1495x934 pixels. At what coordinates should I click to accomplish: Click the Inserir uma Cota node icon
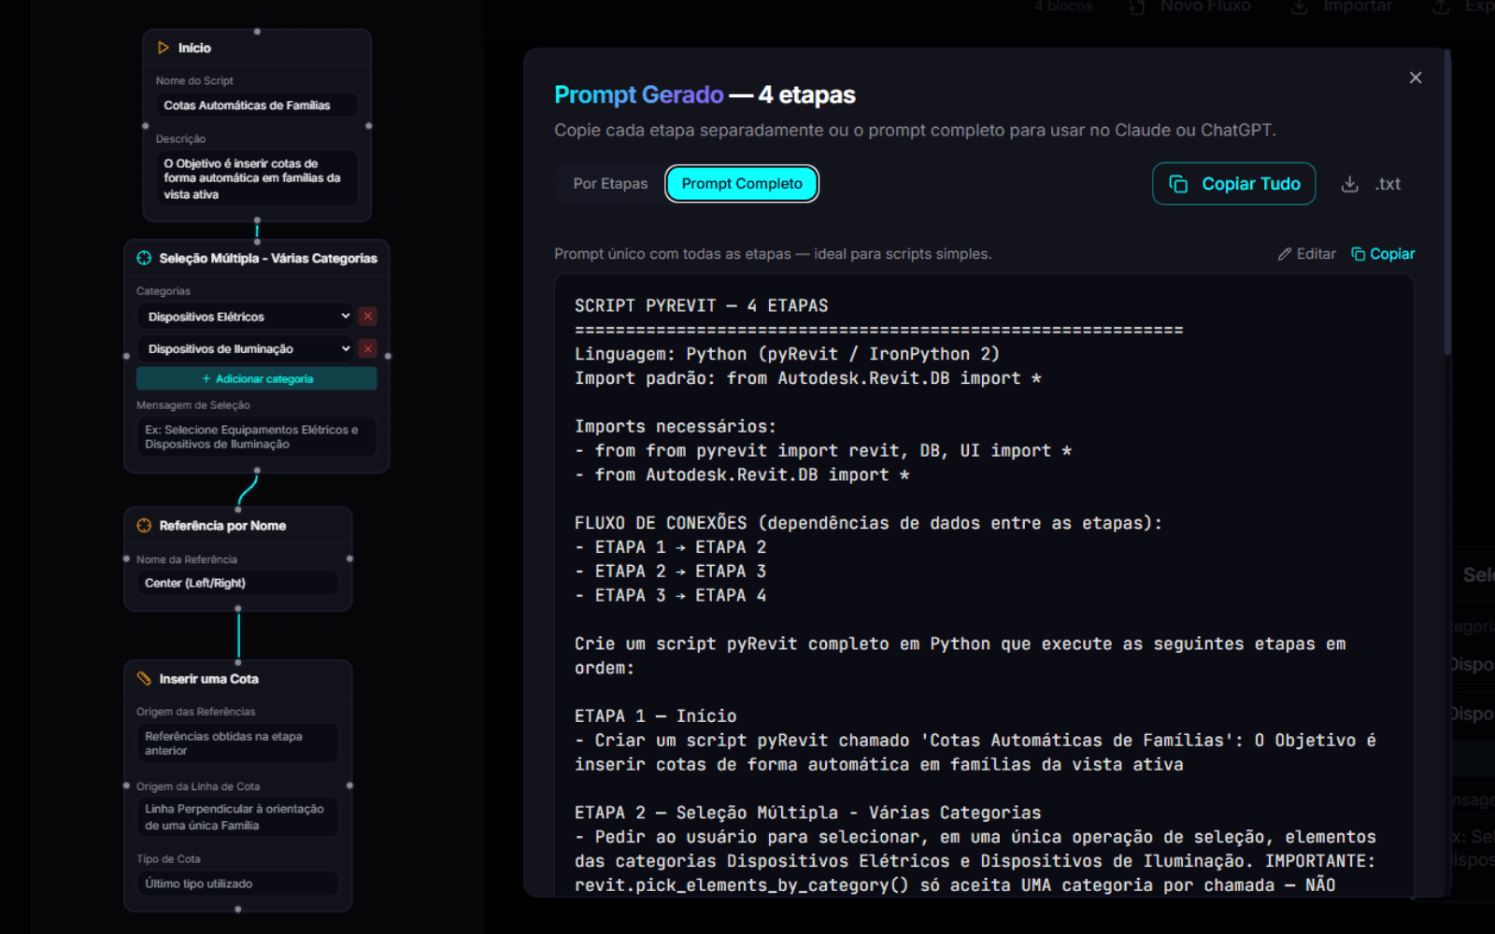pyautogui.click(x=144, y=679)
